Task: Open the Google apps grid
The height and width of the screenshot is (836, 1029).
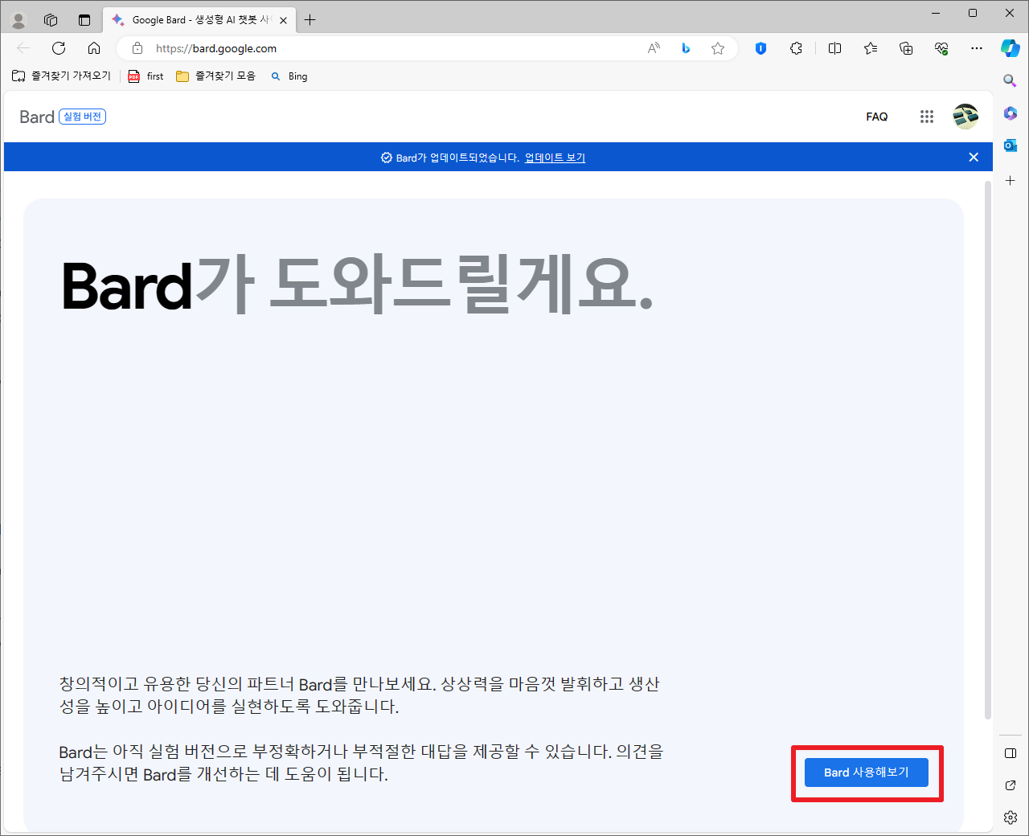Action: 927,117
